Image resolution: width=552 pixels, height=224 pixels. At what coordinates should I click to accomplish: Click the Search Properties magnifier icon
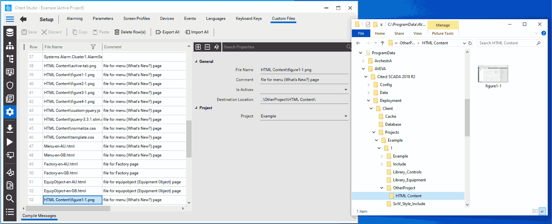(x=349, y=47)
